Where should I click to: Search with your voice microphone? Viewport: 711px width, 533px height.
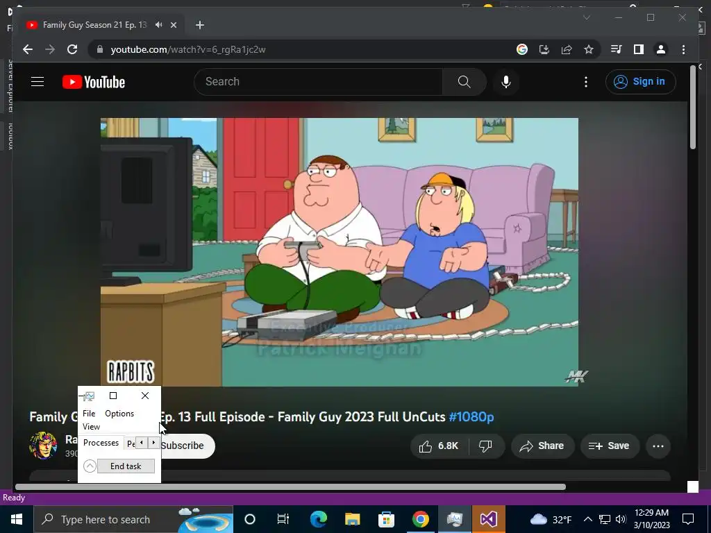(x=506, y=82)
